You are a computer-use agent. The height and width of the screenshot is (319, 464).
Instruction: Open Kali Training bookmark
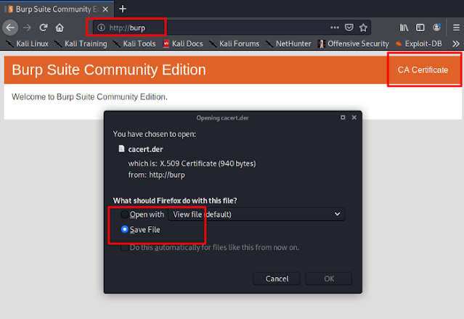[81, 43]
